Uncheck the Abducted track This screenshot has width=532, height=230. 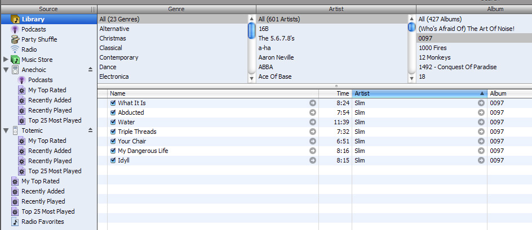pyautogui.click(x=113, y=112)
